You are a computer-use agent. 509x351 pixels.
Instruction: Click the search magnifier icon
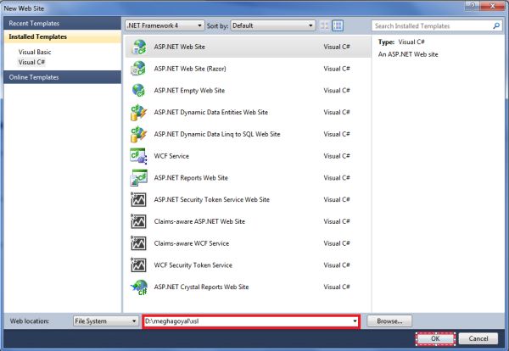point(496,25)
